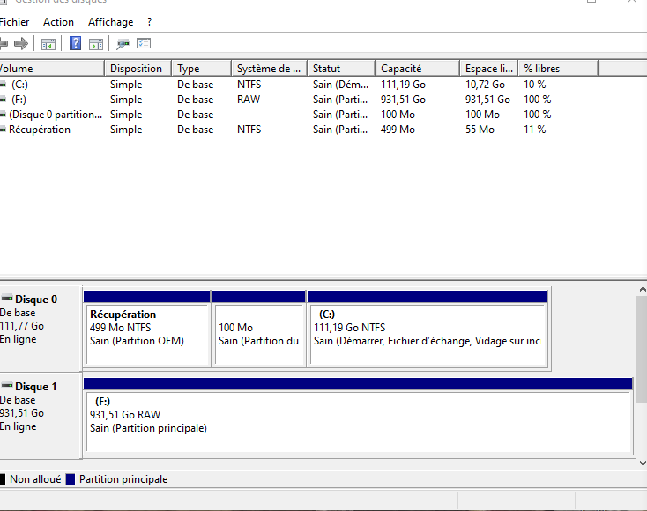The image size is (647, 511).
Task: Click the toolbar icon showing a key
Action: pyautogui.click(x=123, y=43)
